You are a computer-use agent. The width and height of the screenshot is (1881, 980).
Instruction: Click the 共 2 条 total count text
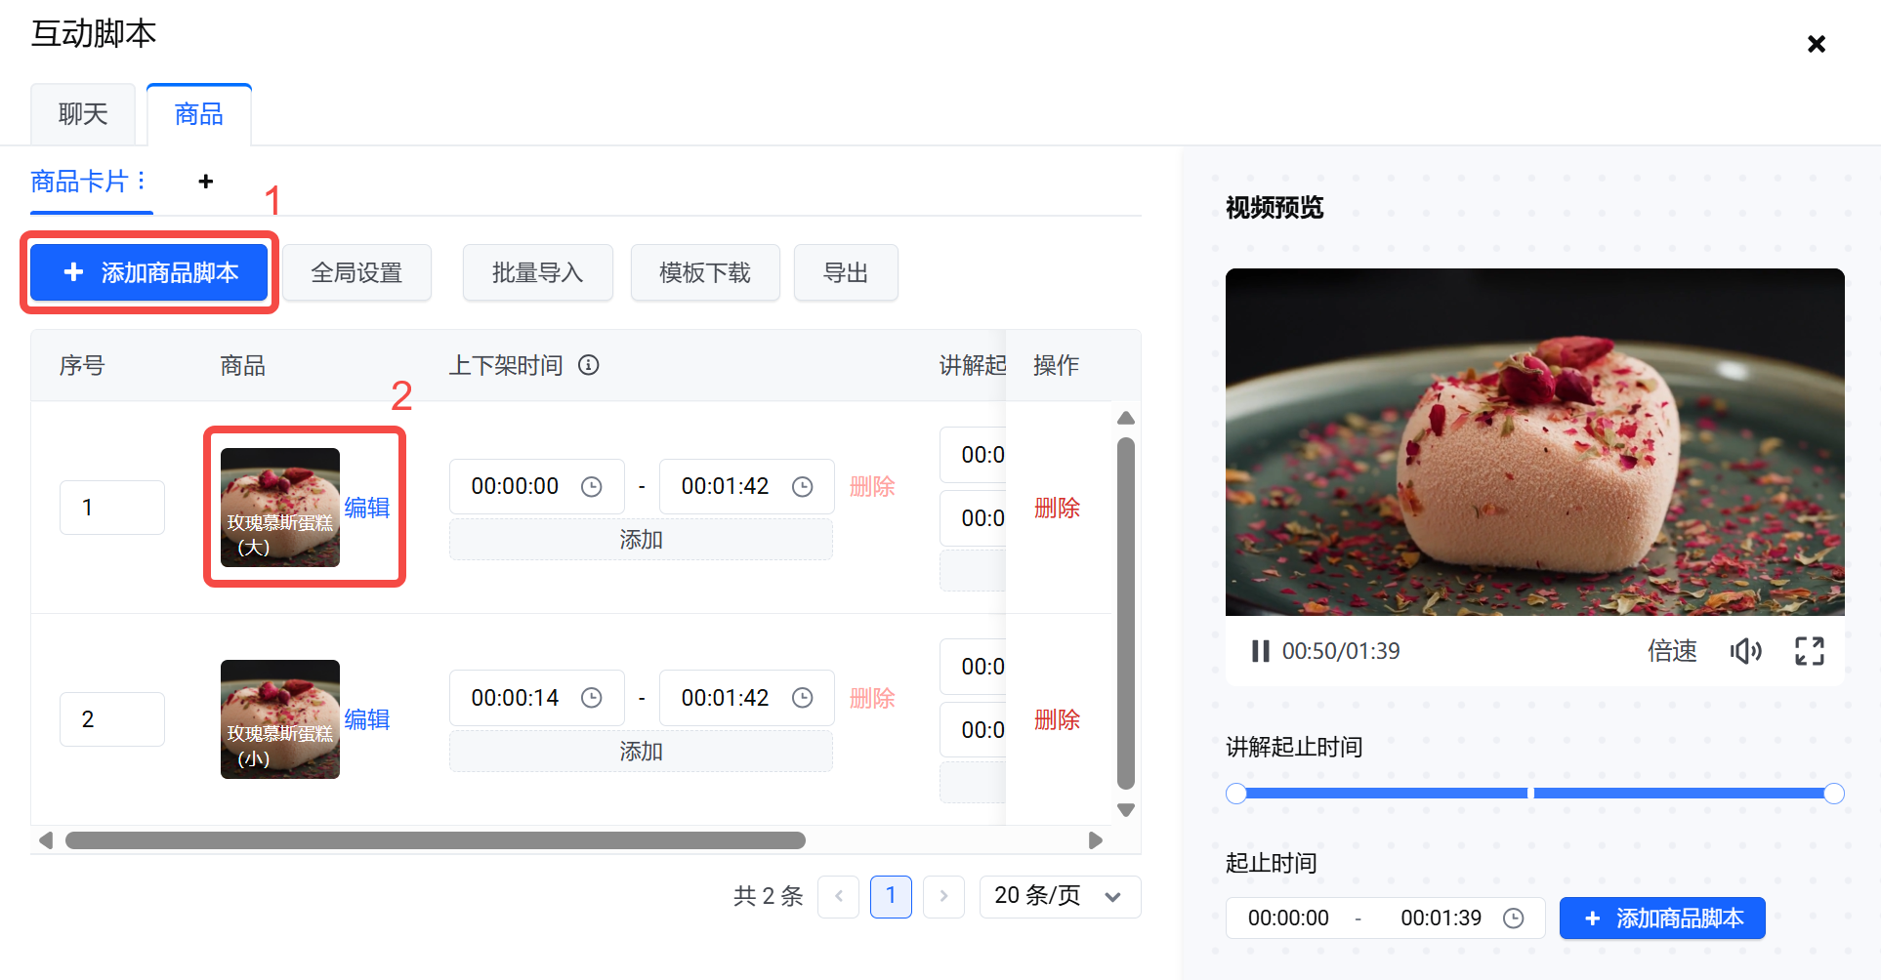[769, 896]
